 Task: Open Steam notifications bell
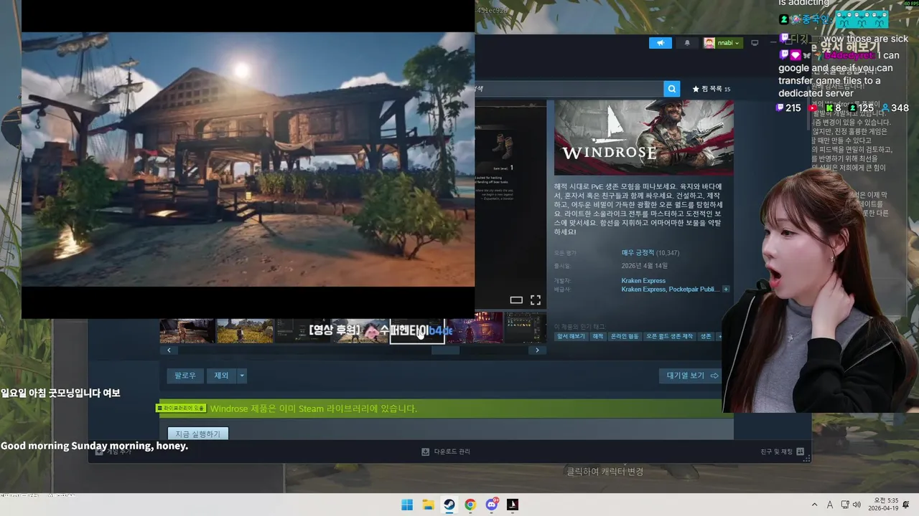(x=687, y=43)
